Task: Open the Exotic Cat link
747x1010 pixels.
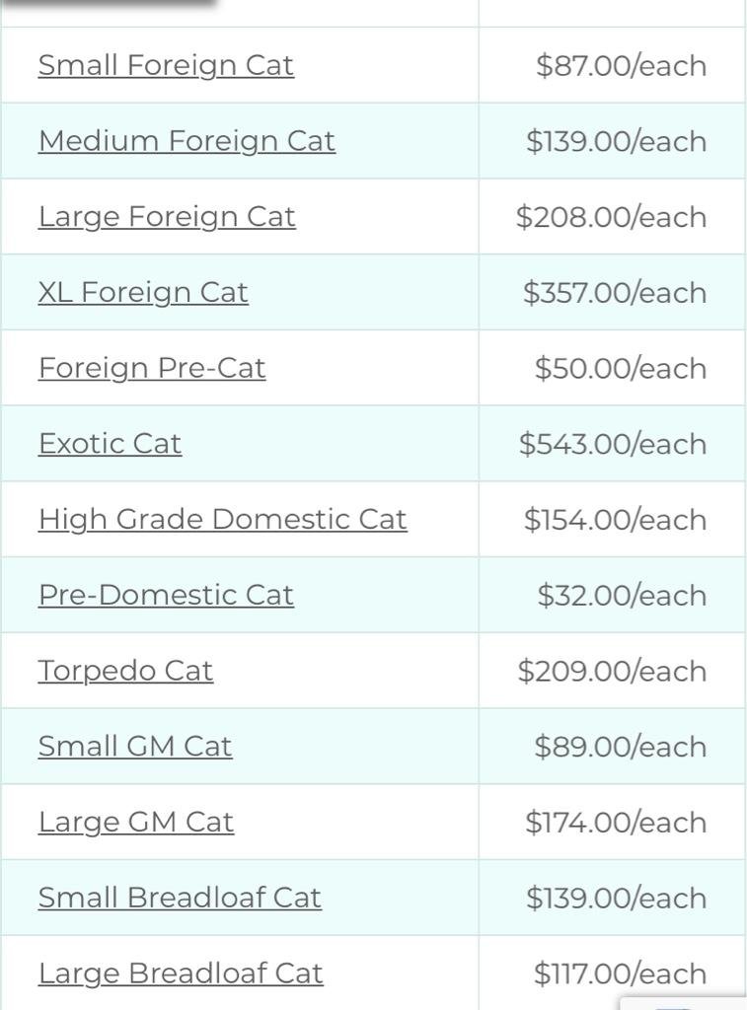Action: (x=111, y=444)
